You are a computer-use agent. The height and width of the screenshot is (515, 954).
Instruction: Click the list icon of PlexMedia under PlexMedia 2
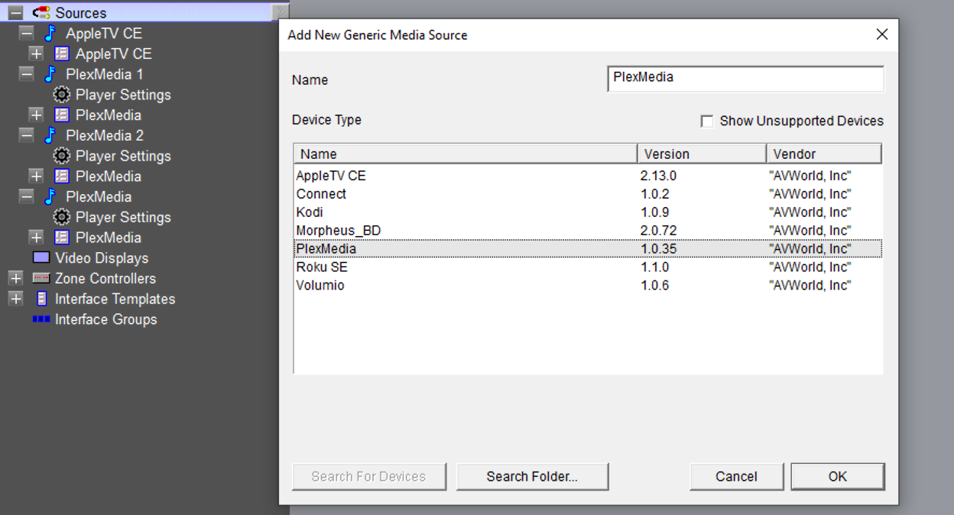coord(62,176)
